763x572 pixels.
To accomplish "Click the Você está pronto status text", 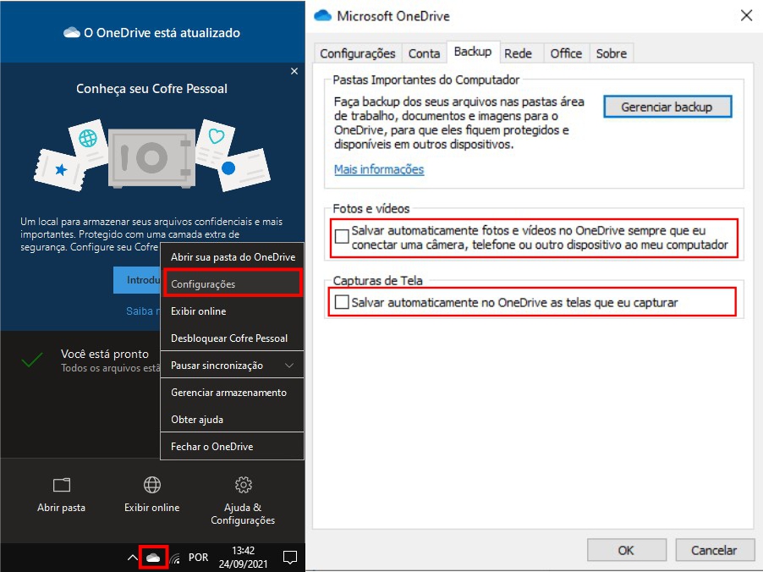I will 105,354.
